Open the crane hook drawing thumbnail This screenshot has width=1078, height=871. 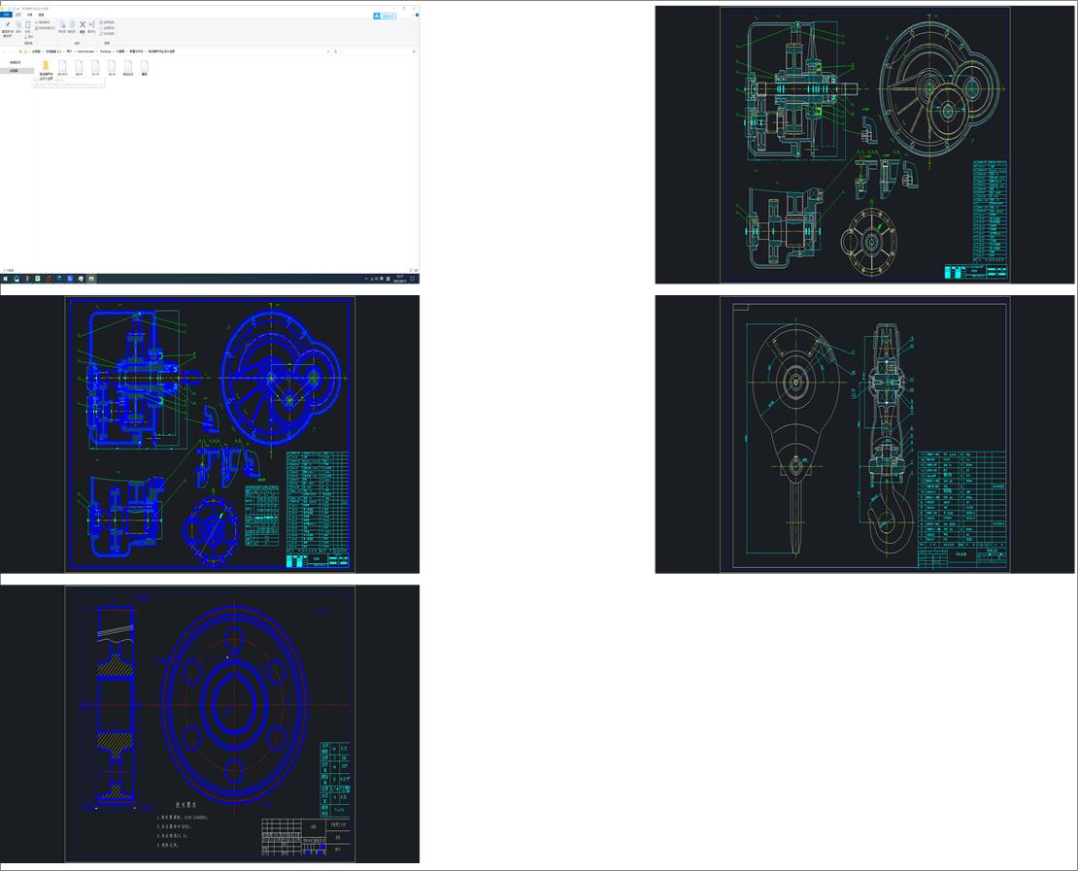pyautogui.click(x=864, y=434)
